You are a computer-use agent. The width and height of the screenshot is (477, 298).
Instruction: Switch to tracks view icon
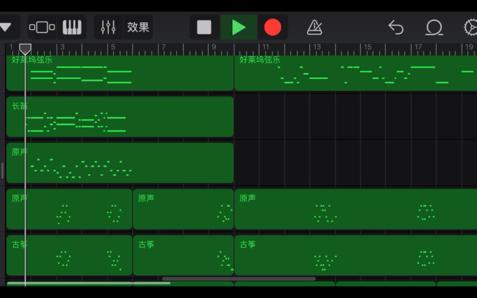42,27
